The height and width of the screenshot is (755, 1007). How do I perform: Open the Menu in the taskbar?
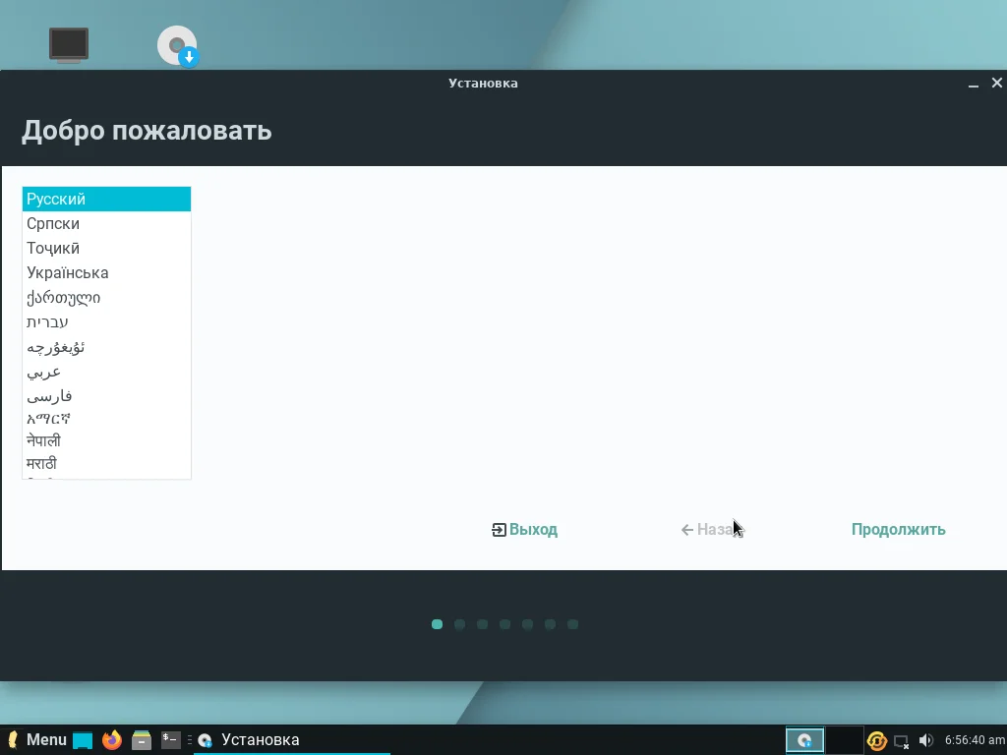click(44, 739)
